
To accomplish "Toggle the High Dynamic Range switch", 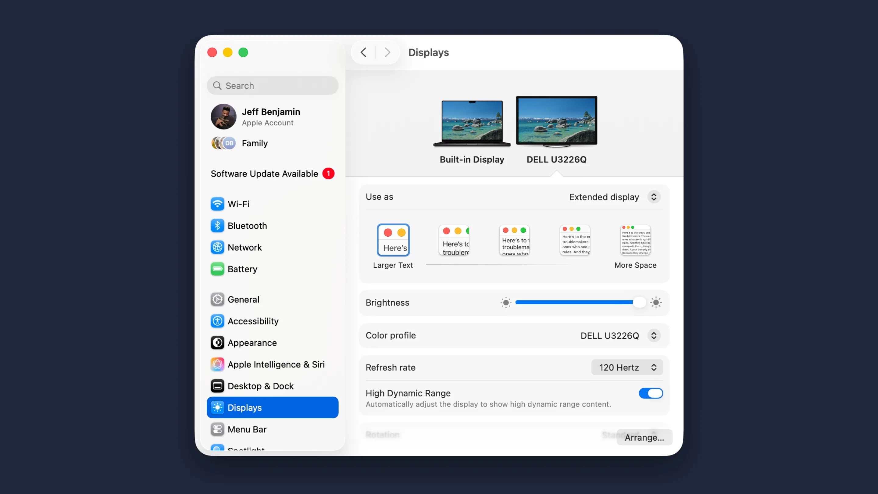I will [651, 393].
